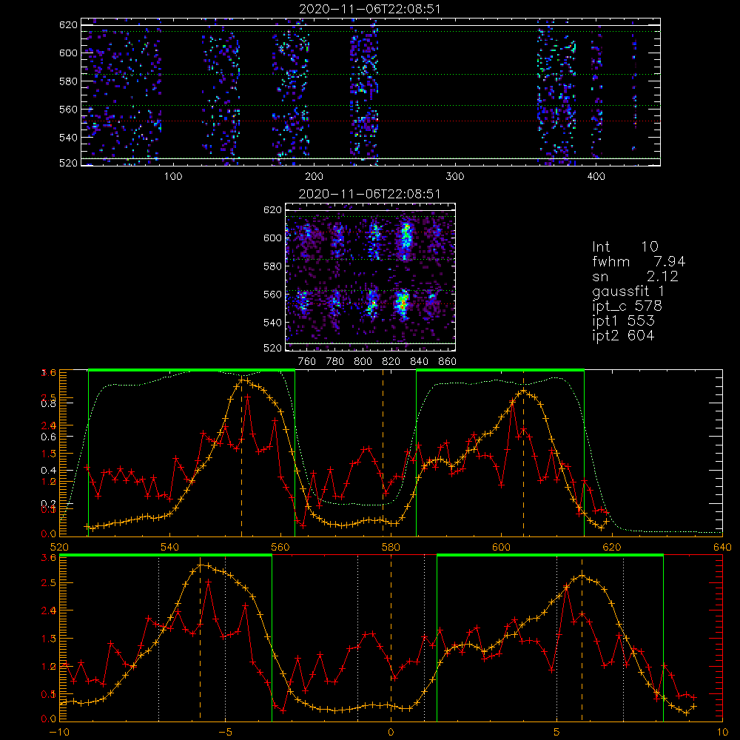The width and height of the screenshot is (740, 740).
Task: Click the 'sn 2.12' value line
Action: [635, 276]
